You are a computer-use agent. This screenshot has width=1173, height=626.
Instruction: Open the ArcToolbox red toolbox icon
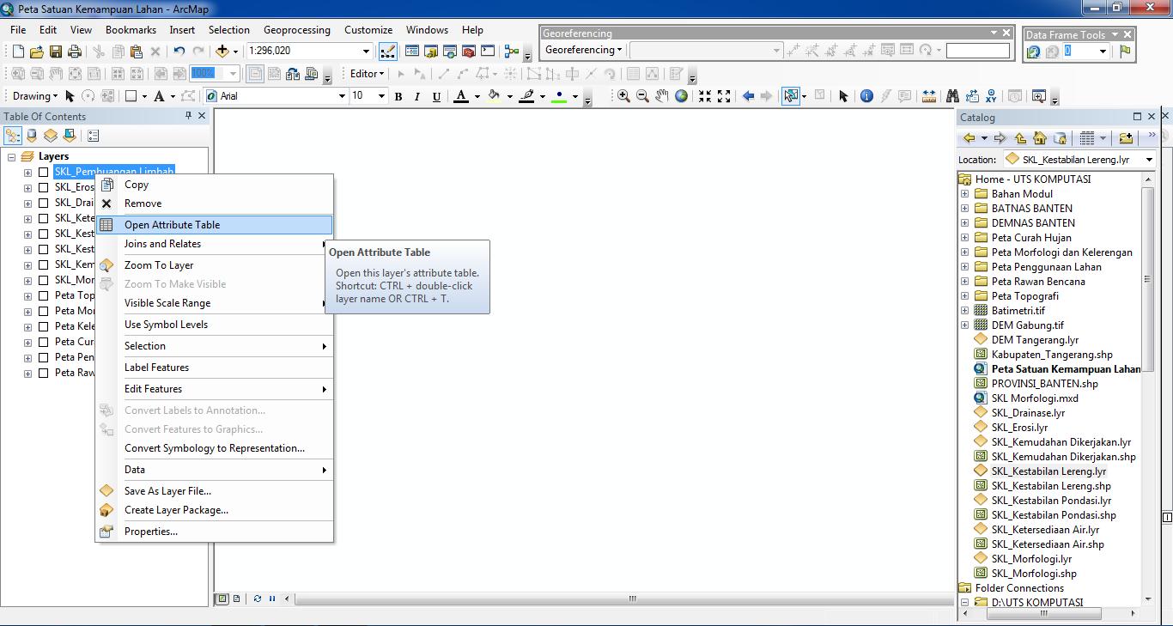click(x=469, y=51)
